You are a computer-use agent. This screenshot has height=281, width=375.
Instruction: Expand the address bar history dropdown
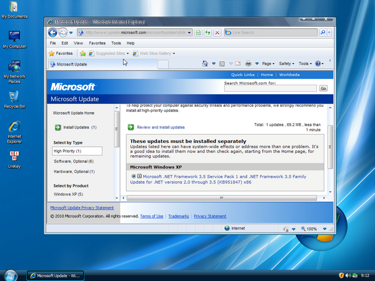tap(189, 32)
